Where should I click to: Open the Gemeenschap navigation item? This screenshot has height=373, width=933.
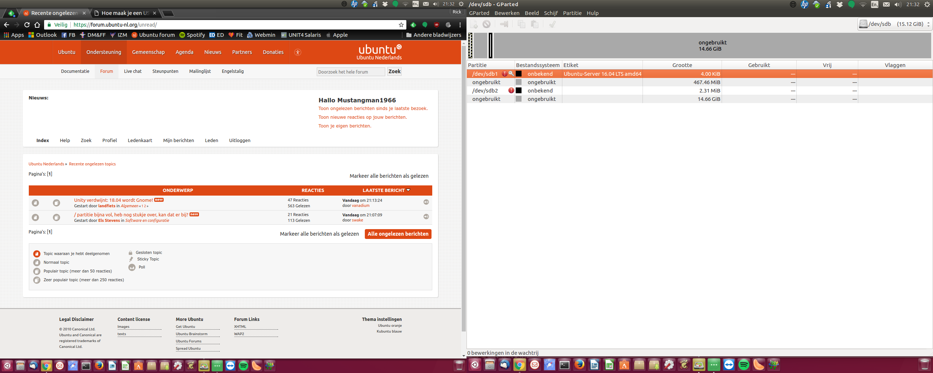pyautogui.click(x=148, y=52)
